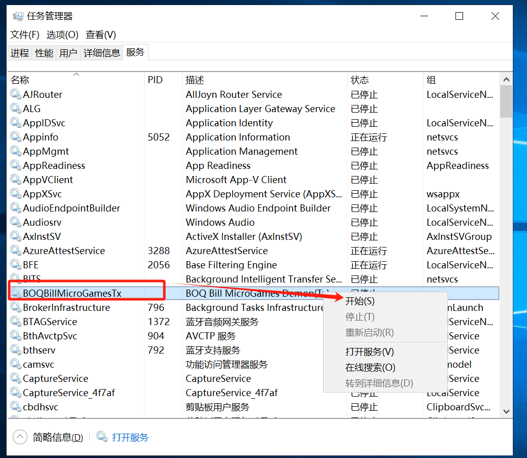
Task: Click the camsvc service gear icon
Action: pos(16,364)
